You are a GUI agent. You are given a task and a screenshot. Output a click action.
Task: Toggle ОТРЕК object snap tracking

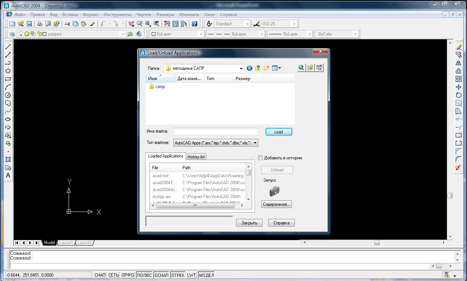click(178, 275)
